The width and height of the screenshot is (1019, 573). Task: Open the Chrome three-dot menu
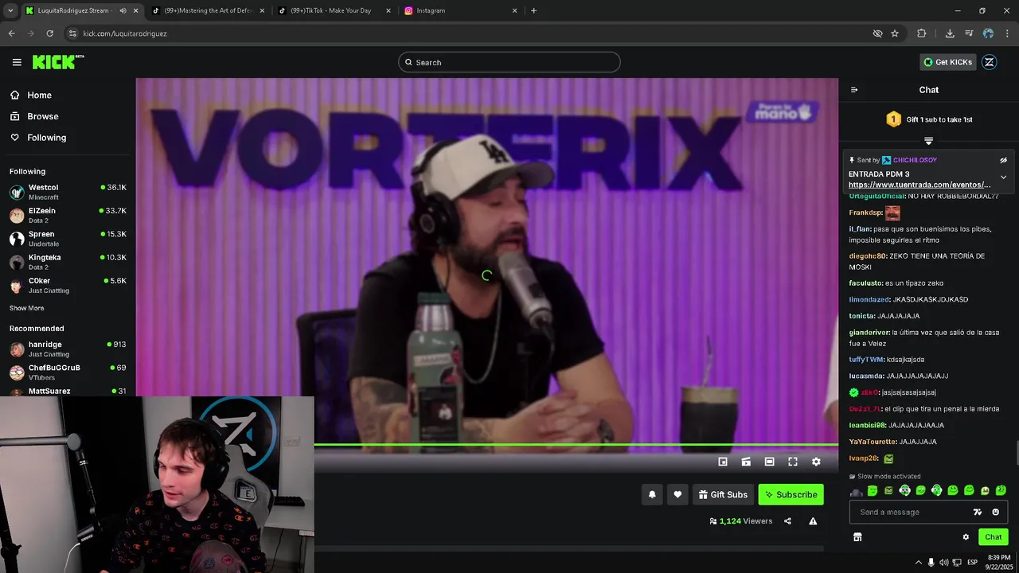[1007, 33]
